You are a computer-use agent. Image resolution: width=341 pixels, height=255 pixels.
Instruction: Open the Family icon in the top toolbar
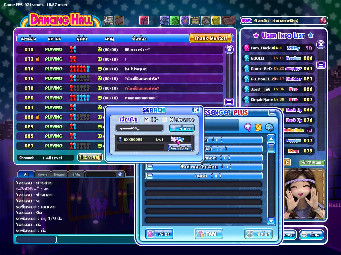(x=109, y=20)
